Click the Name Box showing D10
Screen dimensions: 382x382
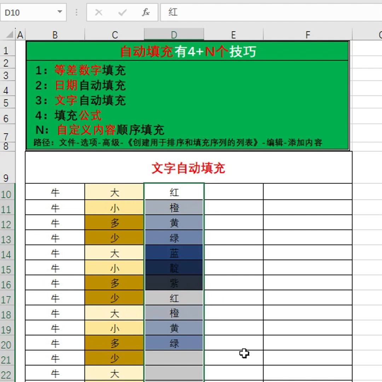(x=33, y=12)
